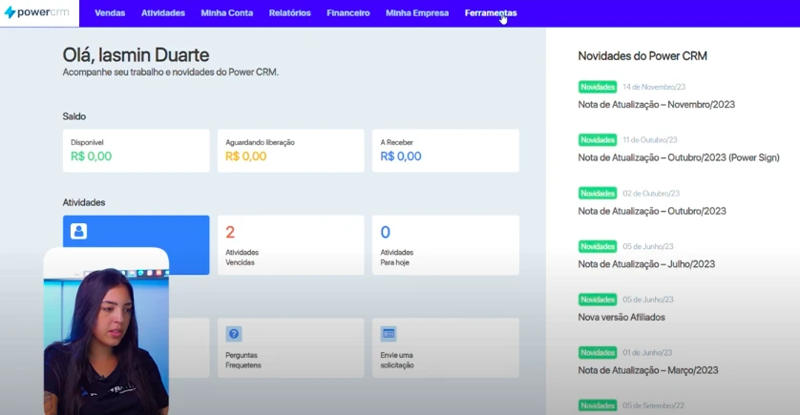This screenshot has height=415, width=800.
Task: Open the Atividades menu
Action: pyautogui.click(x=162, y=13)
